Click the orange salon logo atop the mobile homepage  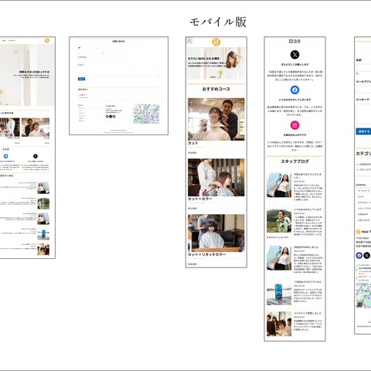click(x=216, y=42)
